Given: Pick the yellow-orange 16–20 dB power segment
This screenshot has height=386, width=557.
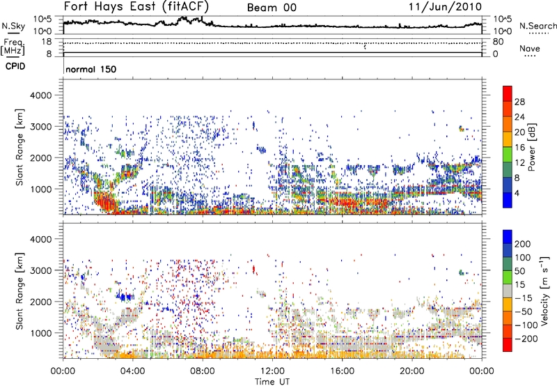Looking at the screenshot, I should tap(508, 139).
